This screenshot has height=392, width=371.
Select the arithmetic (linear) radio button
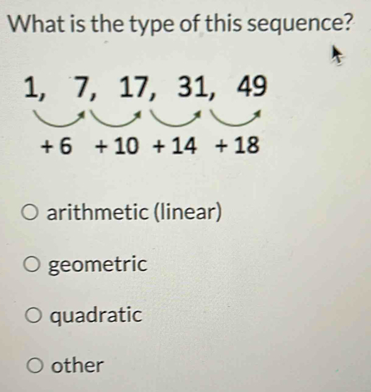pyautogui.click(x=30, y=213)
